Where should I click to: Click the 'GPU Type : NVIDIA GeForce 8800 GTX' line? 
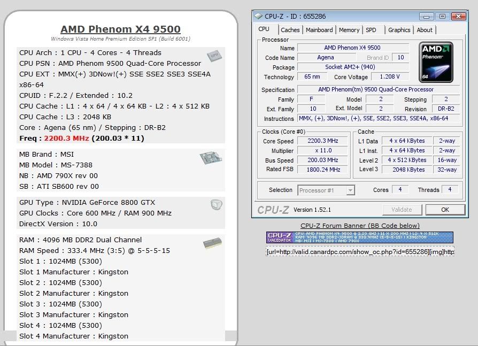(x=87, y=203)
